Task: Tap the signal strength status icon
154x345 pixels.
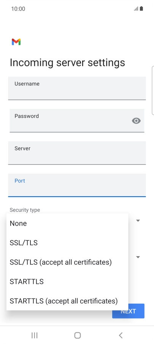Action: (x=136, y=9)
